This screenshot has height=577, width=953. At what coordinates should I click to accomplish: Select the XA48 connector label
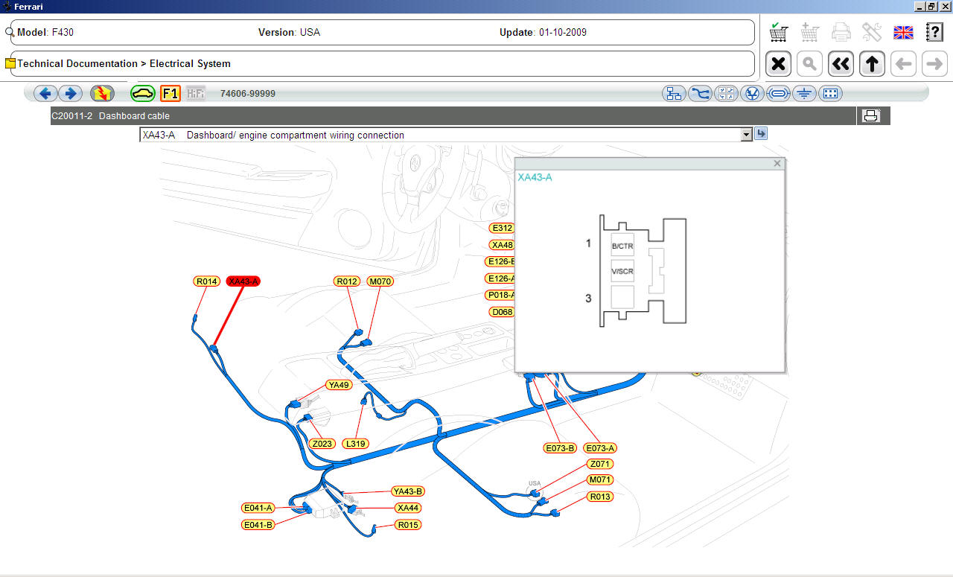(503, 245)
